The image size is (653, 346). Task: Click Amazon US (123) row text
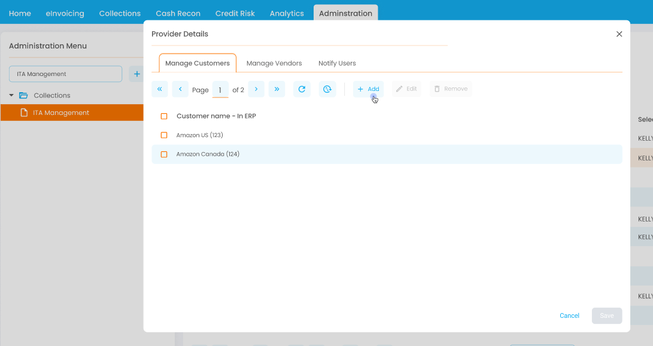tap(199, 135)
